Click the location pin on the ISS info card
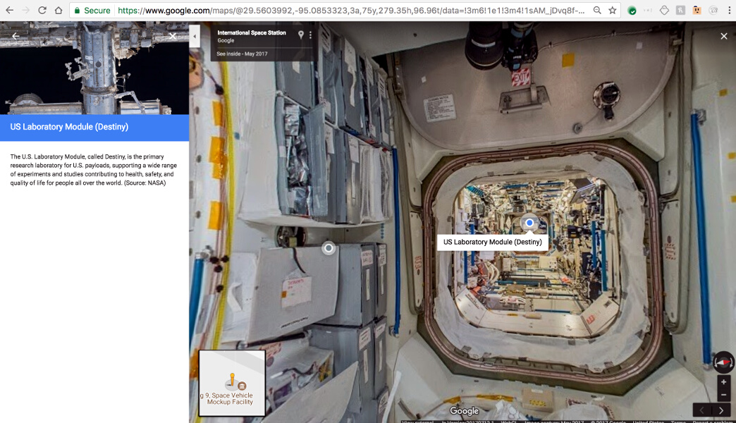This screenshot has height=423, width=736. coord(301,34)
